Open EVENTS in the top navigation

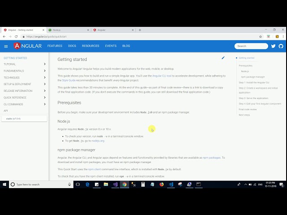pos(111,46)
